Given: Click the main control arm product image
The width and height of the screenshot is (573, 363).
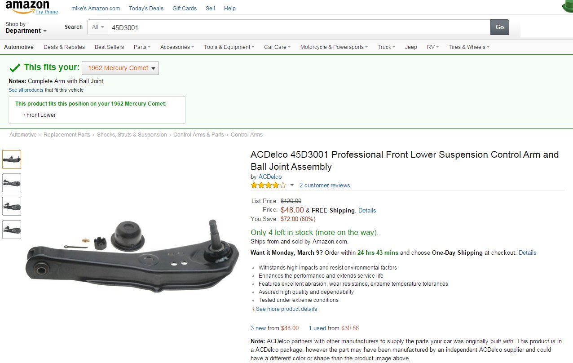Looking at the screenshot, I should click(x=132, y=256).
